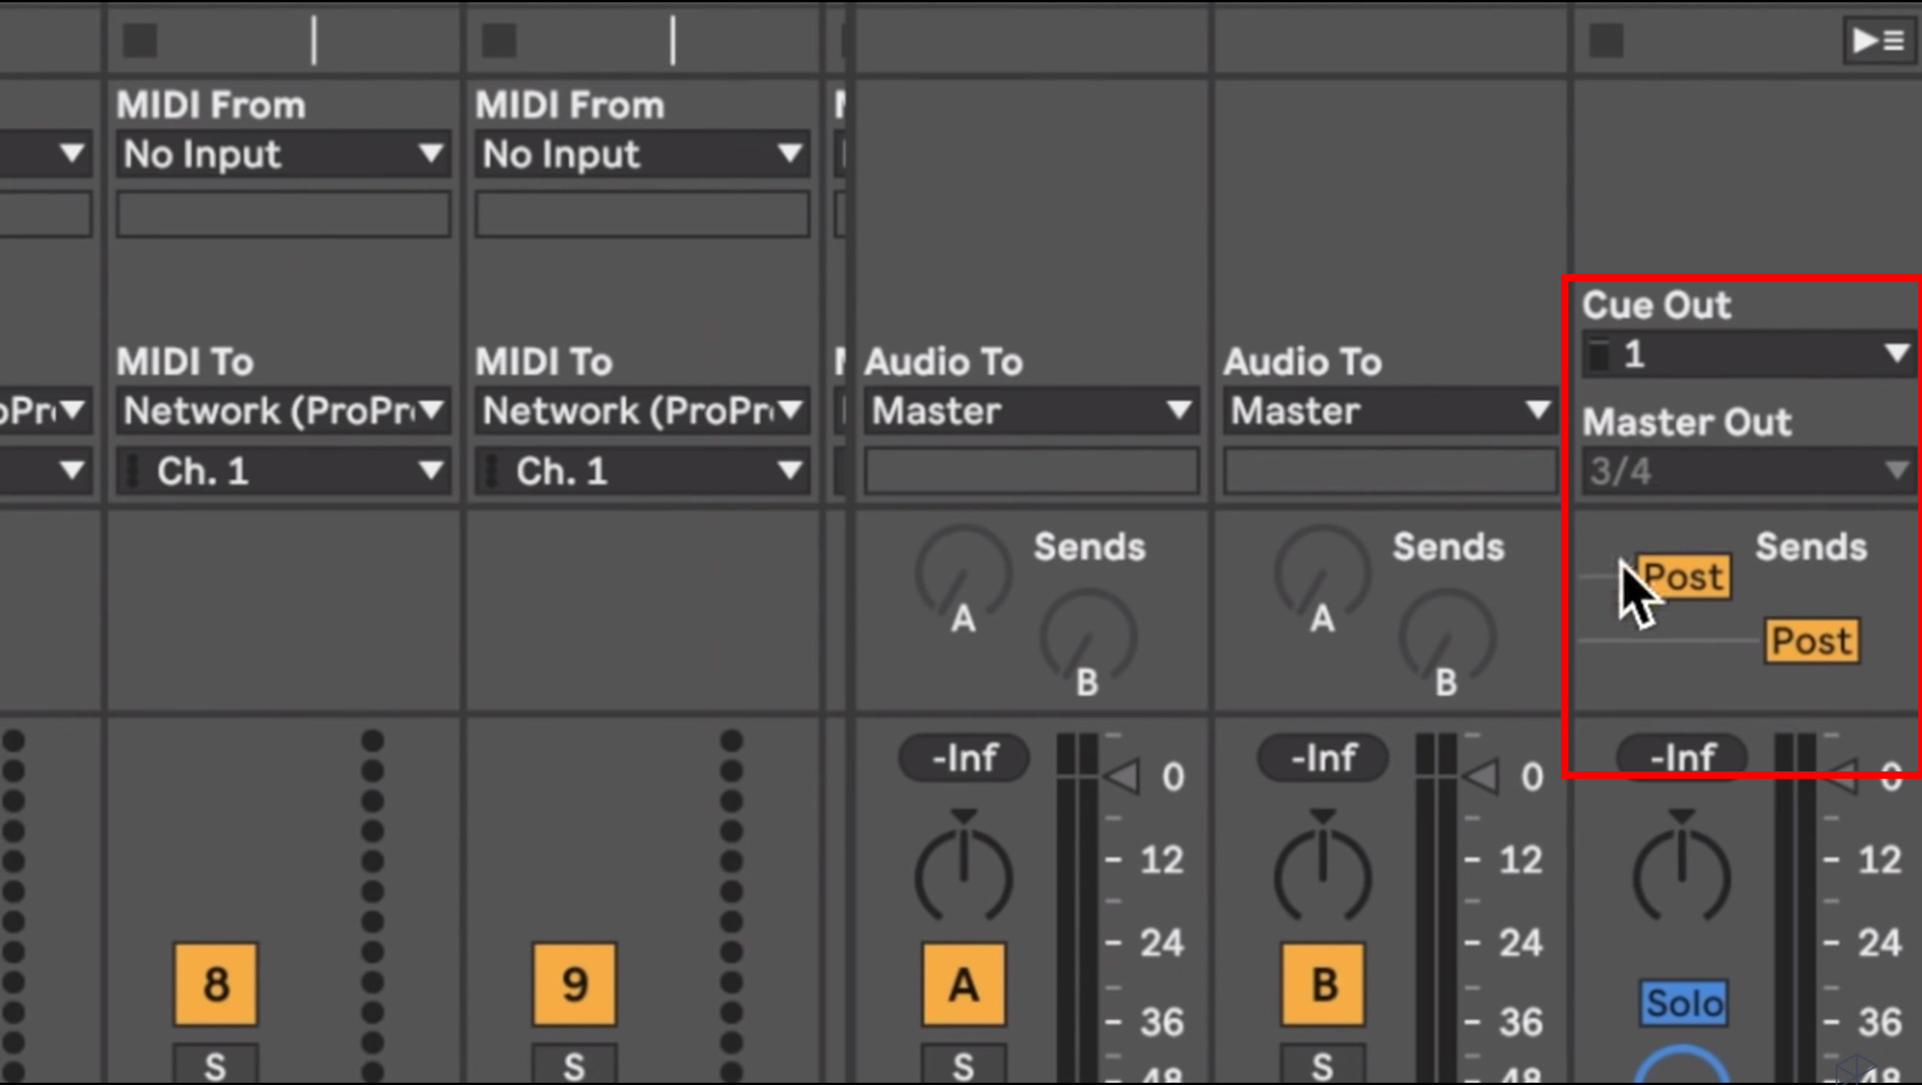Toggle the track activator 8 button
The image size is (1922, 1085).
(215, 986)
